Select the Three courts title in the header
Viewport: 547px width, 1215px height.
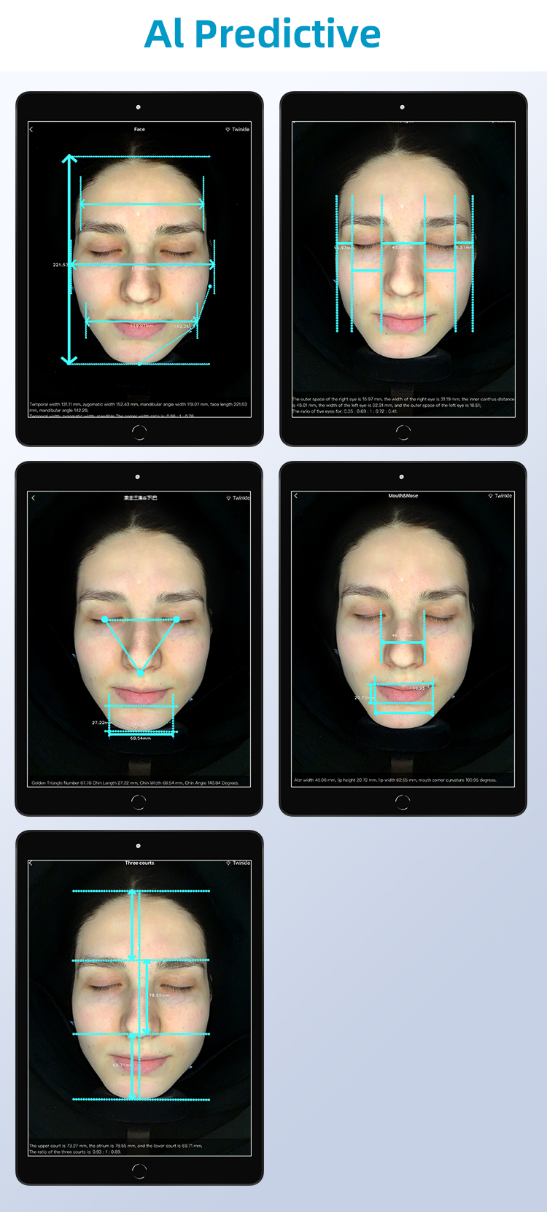click(x=139, y=863)
